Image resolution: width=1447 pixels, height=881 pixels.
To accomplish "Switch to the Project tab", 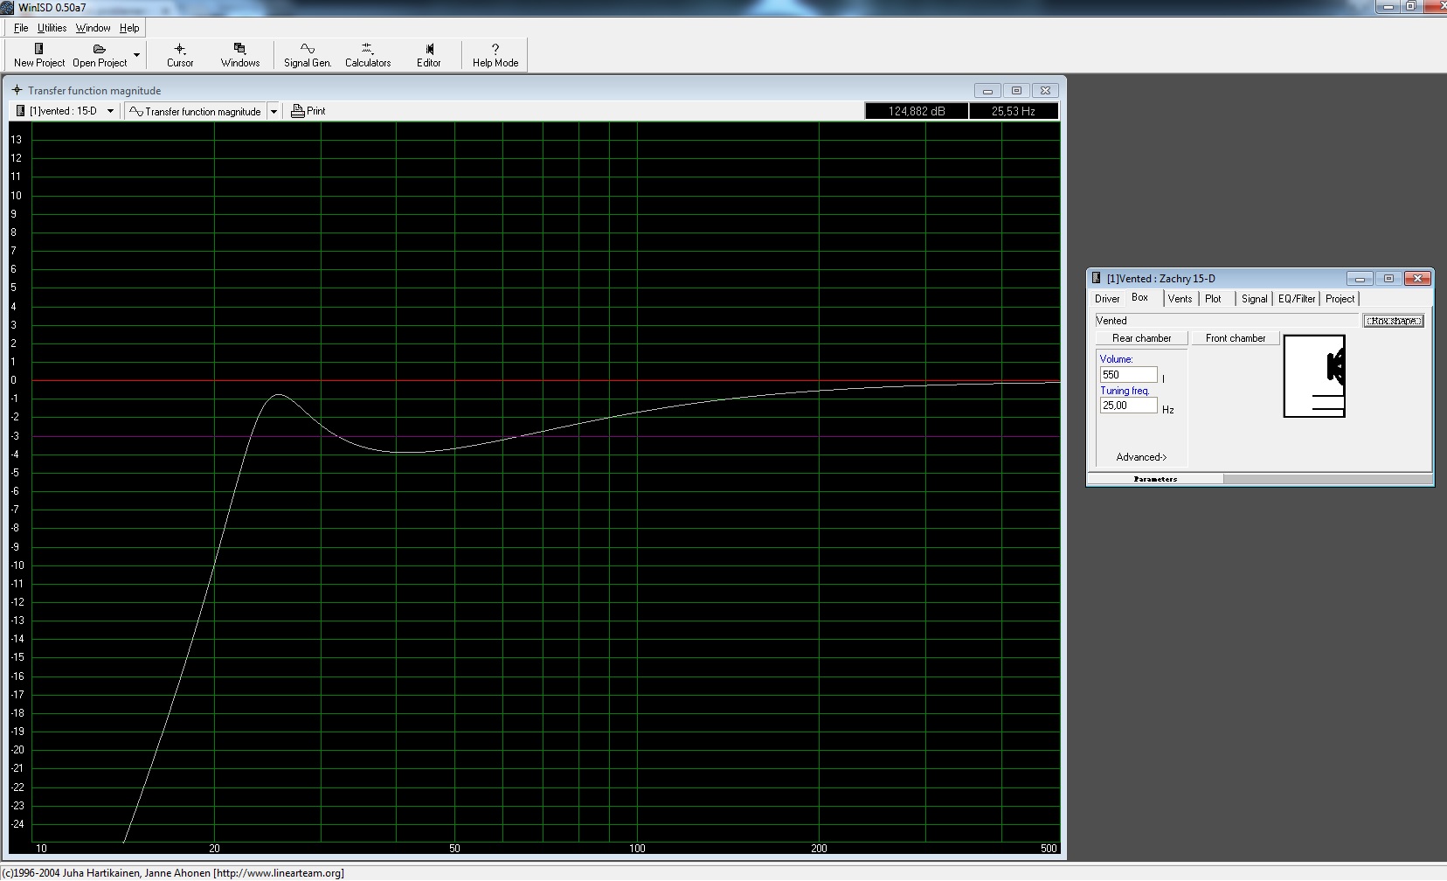I will tap(1340, 299).
